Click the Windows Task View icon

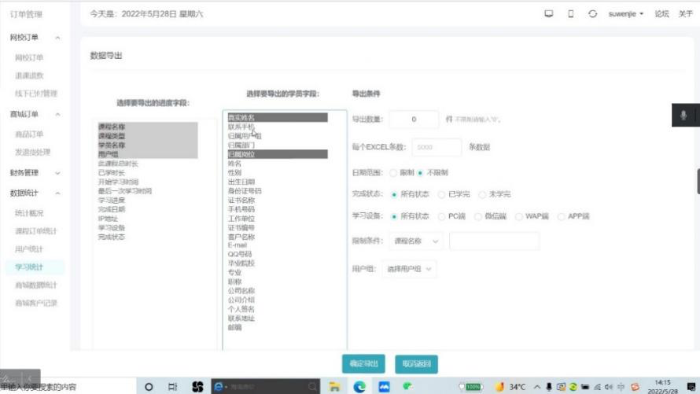tap(172, 386)
